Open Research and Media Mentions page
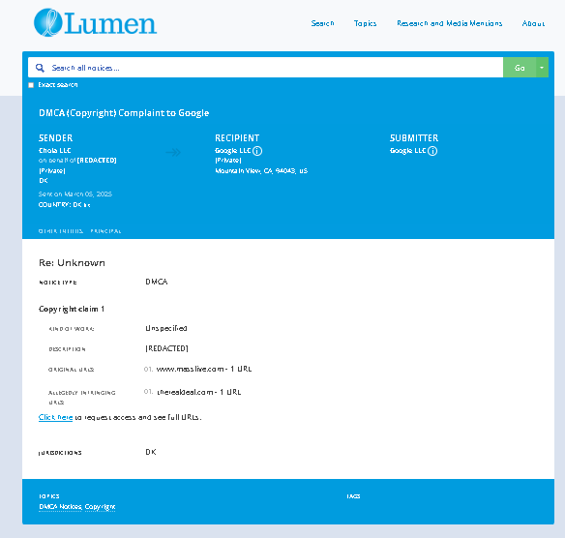The image size is (565, 538). click(449, 23)
